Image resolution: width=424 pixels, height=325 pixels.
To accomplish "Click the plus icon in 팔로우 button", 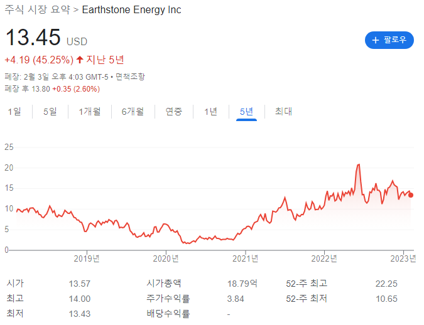I will point(376,40).
